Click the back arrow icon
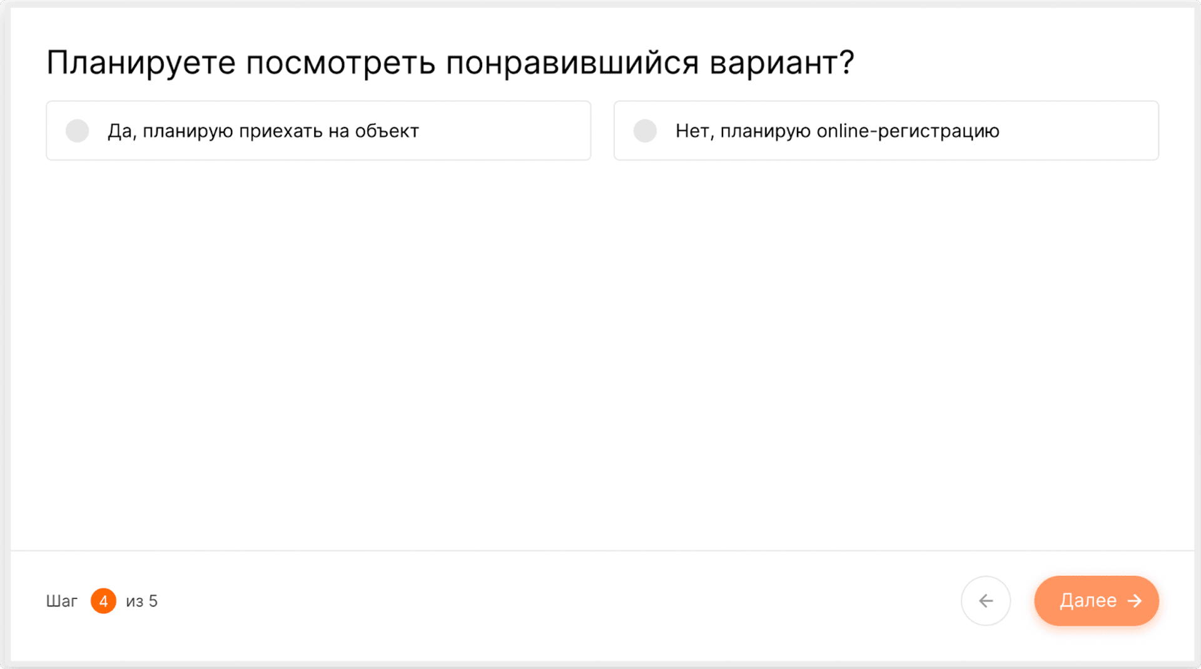Screen dimensions: 1201x669 pos(986,601)
